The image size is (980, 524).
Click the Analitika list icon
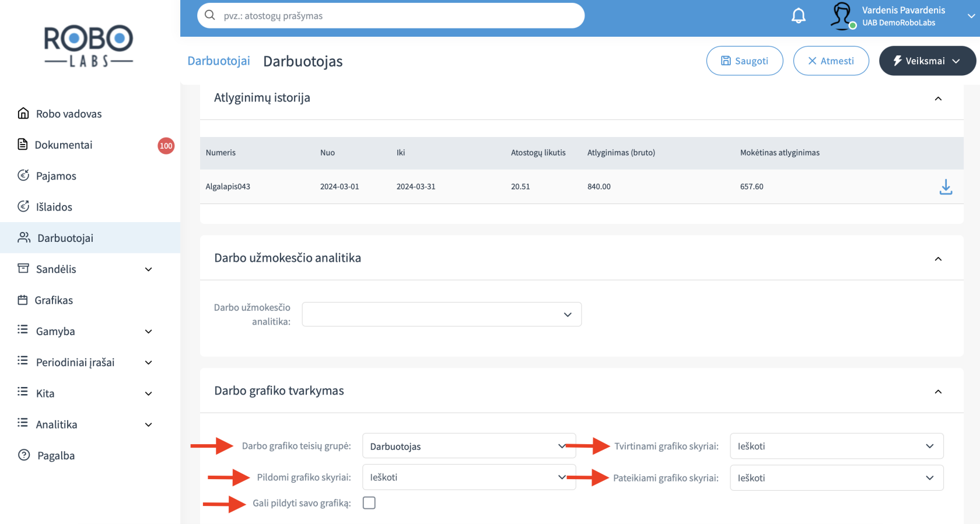point(23,423)
